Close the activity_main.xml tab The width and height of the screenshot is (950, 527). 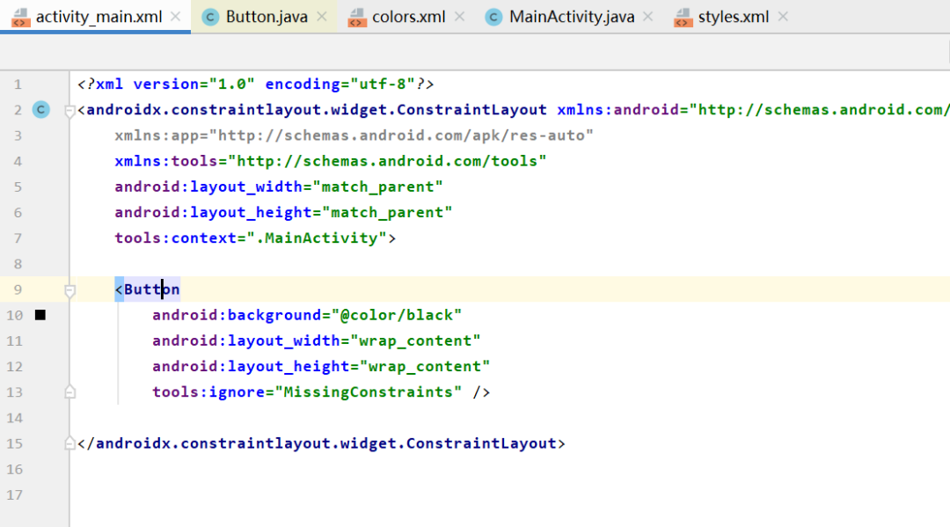(x=176, y=17)
